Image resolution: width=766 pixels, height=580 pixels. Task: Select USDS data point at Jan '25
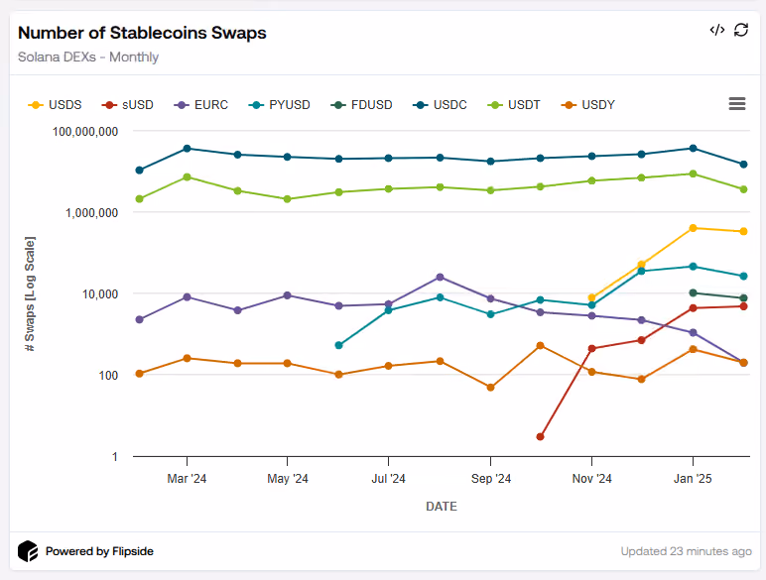pos(693,228)
